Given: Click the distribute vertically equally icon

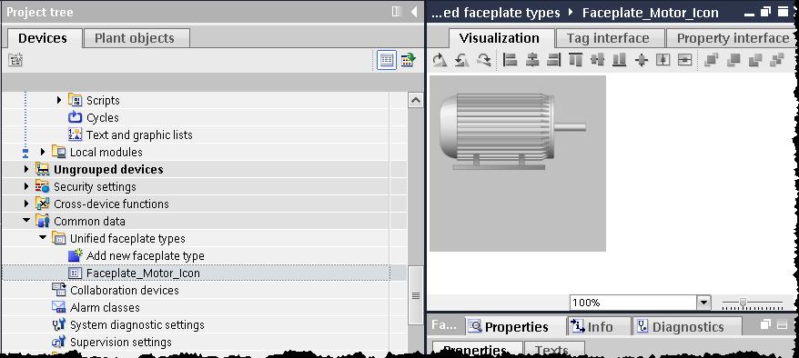Looking at the screenshot, I should coord(685,60).
